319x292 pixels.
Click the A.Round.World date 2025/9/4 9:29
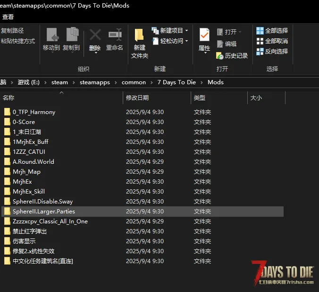pyautogui.click(x=145, y=161)
